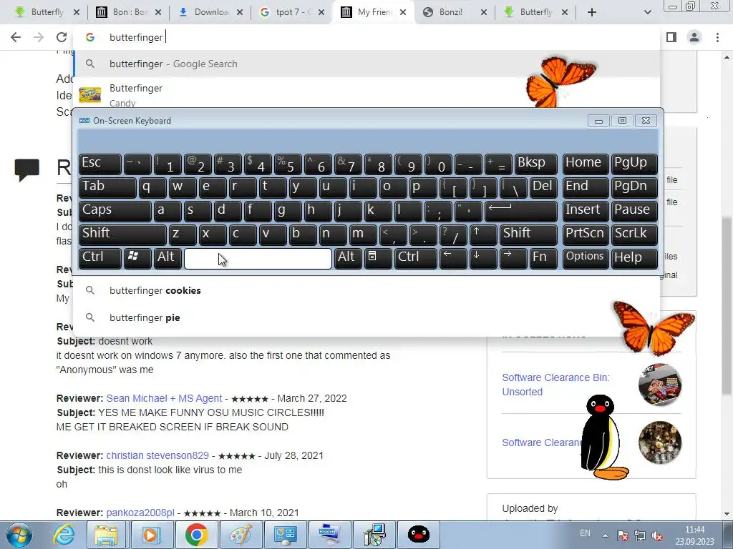Toggle the ScrLk key on keyboard

click(x=634, y=234)
